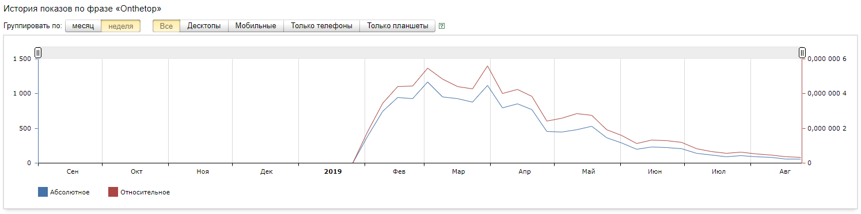The image size is (861, 214).
Task: Click the Мар month axis label
Action: (x=458, y=171)
